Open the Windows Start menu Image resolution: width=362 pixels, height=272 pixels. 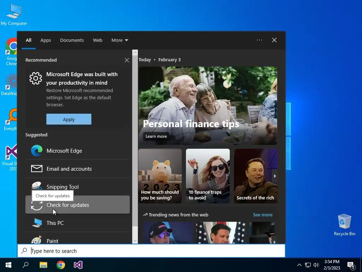point(8,265)
